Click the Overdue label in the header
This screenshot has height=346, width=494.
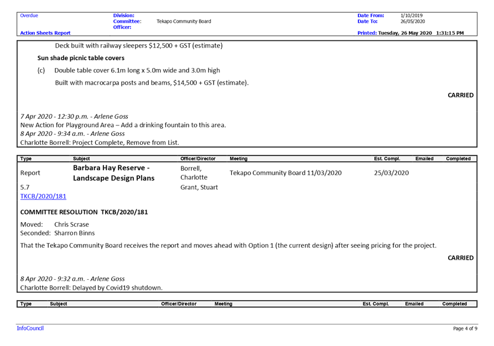(x=29, y=15)
